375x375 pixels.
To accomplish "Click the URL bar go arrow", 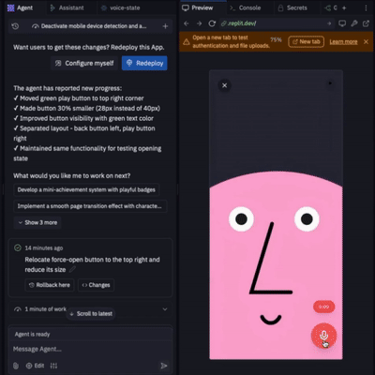I will pyautogui.click(x=329, y=23).
